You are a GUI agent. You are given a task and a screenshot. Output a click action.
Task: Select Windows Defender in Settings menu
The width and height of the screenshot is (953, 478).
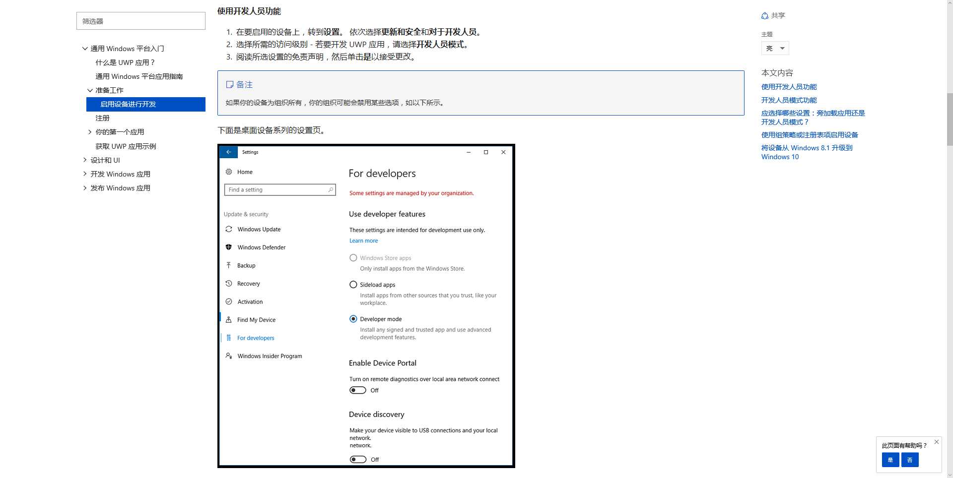(262, 247)
